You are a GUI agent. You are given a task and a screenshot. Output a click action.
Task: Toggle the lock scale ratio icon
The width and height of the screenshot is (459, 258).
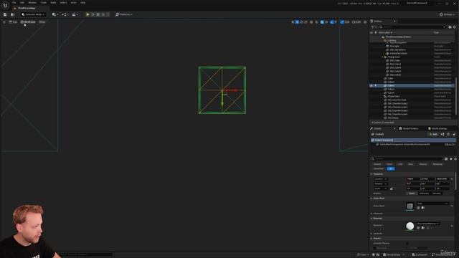tap(392, 188)
